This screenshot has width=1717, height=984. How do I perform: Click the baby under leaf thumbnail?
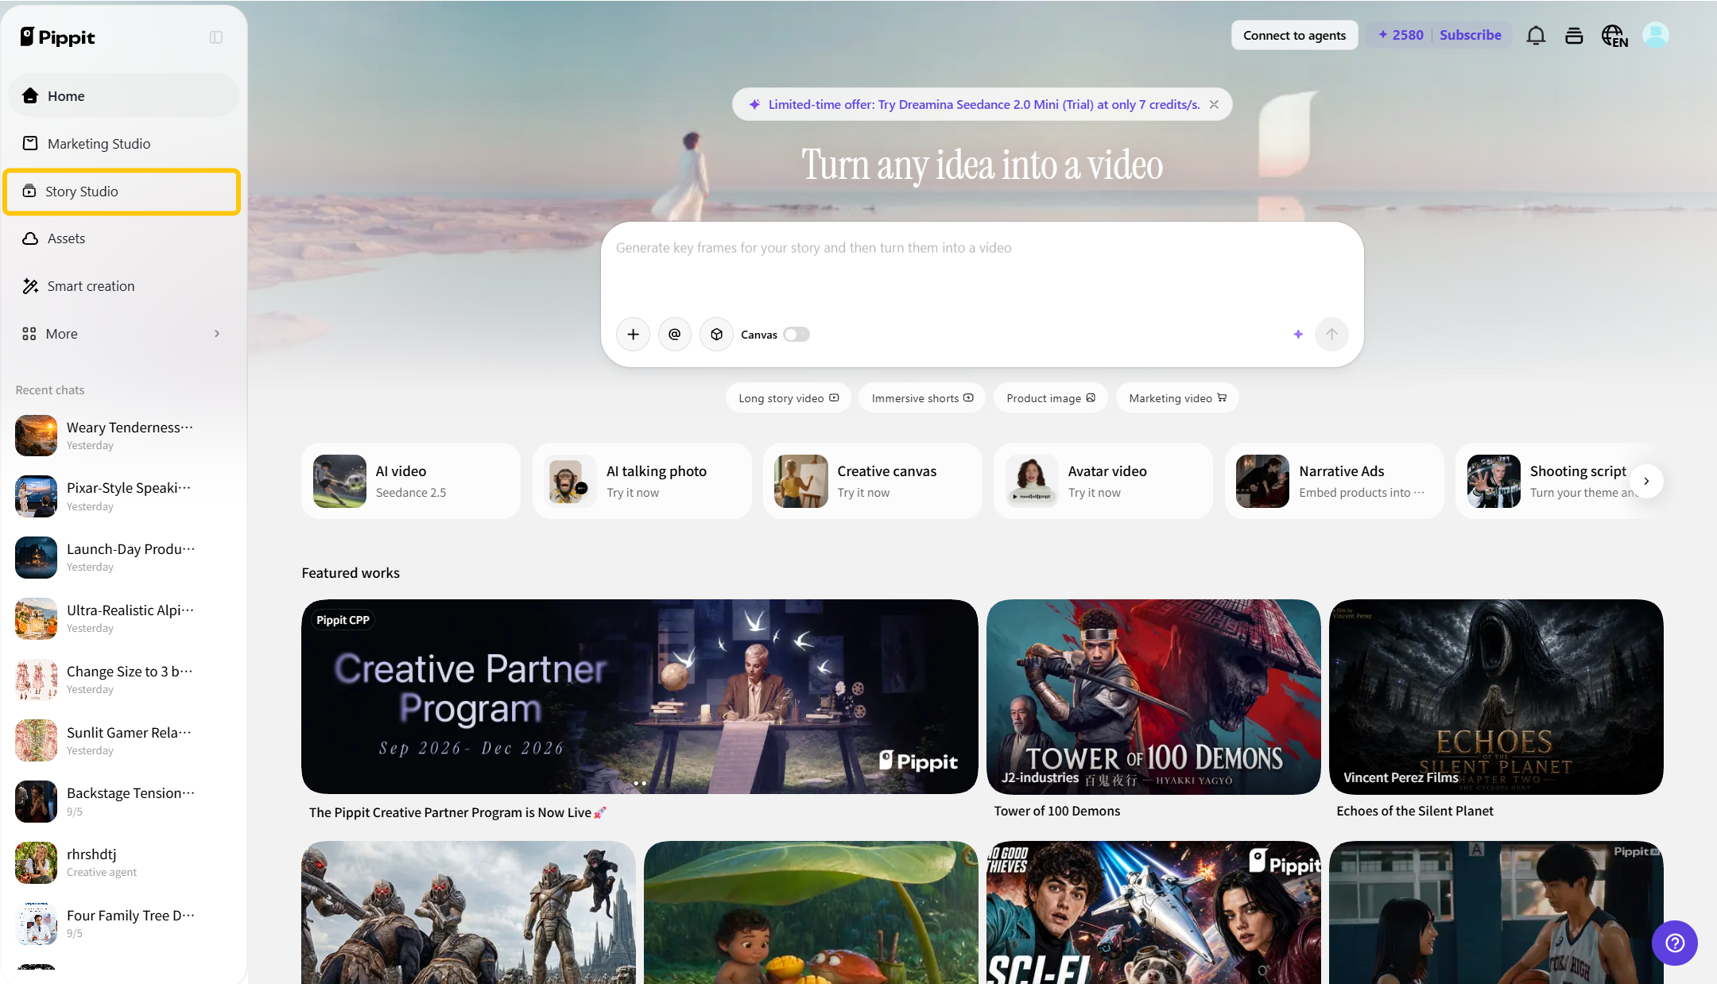(x=811, y=912)
